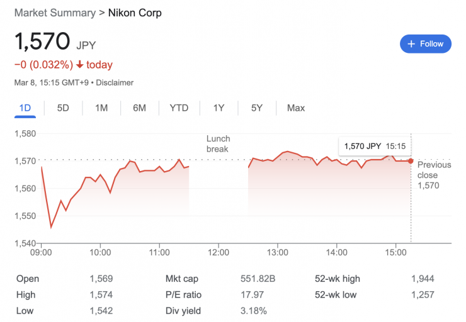The image size is (466, 322).
Task: Open the 1Y chart tab
Action: click(219, 108)
